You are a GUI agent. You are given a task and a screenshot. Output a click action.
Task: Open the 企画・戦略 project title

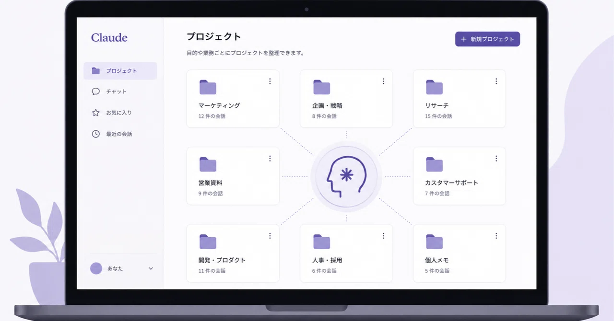pyautogui.click(x=327, y=105)
